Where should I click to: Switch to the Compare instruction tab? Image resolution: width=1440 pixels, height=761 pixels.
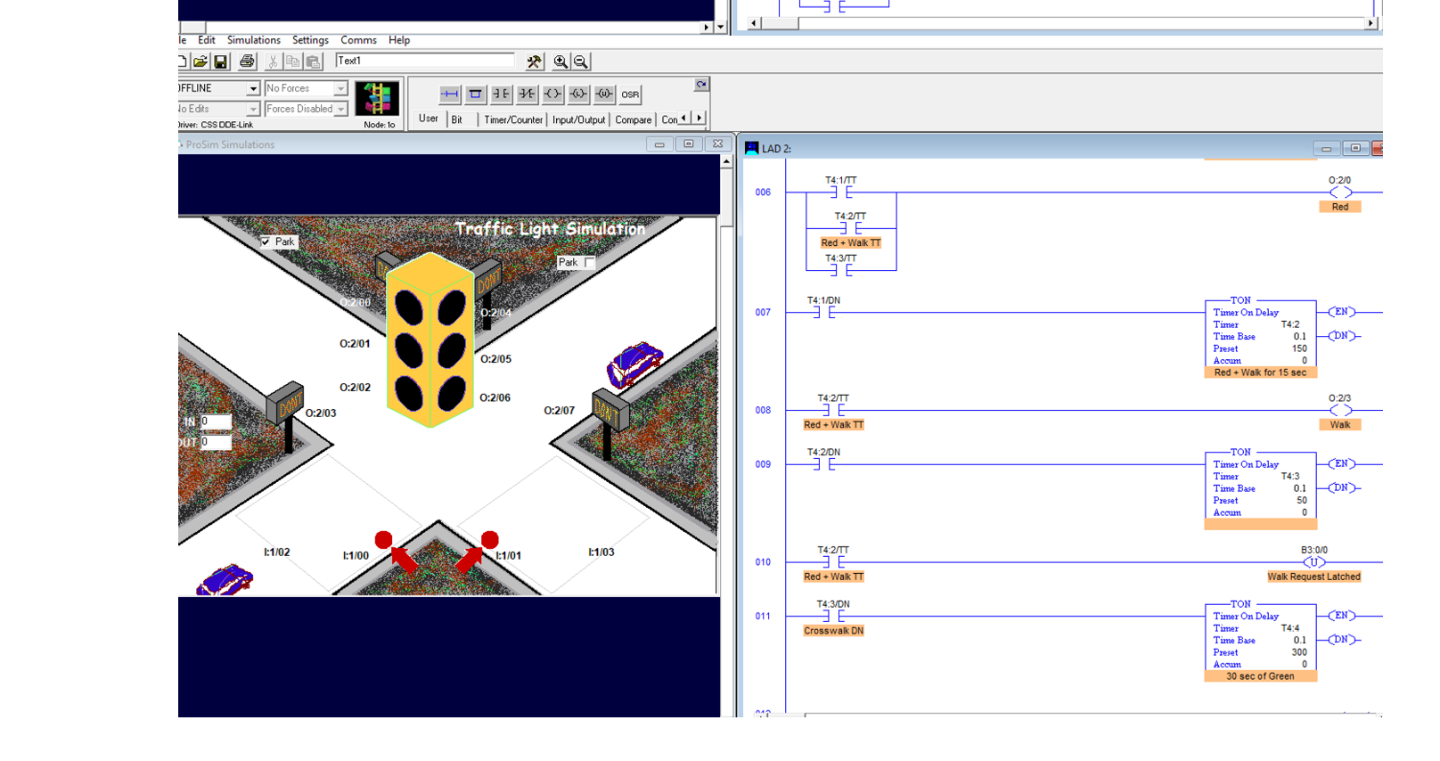(x=634, y=119)
